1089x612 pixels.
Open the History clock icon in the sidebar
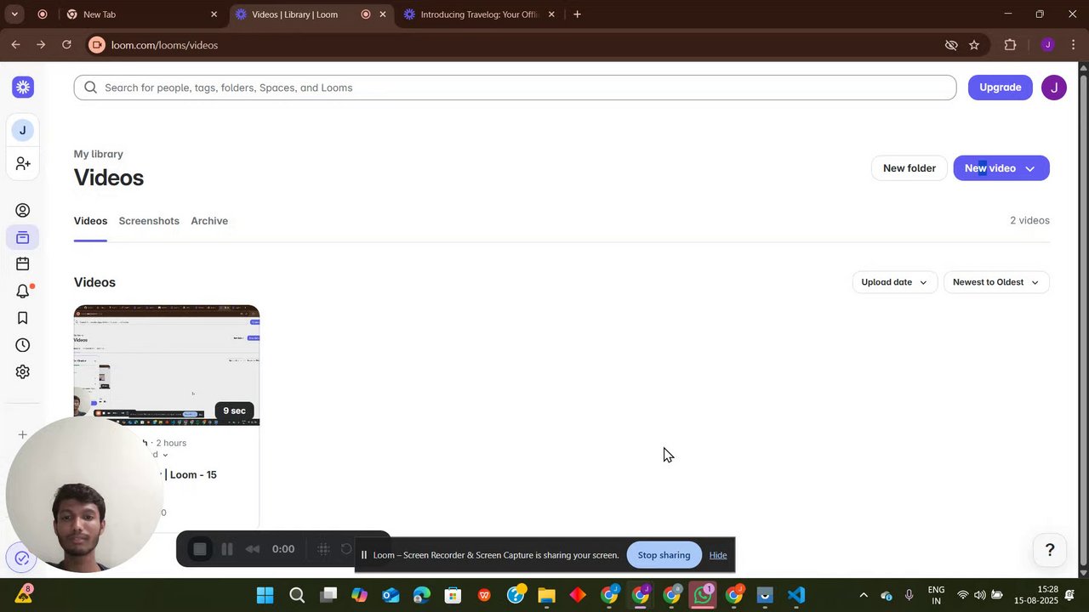point(23,345)
